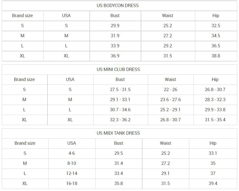Screen dimensions: 239x191
Task: Select the 35.8 bust value cell
Action: click(x=118, y=183)
